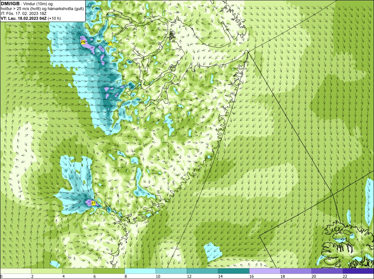This screenshot has height=279, width=374.
Task: Pick the 10–12 m/s turquoise scale segment
Action: click(x=171, y=271)
